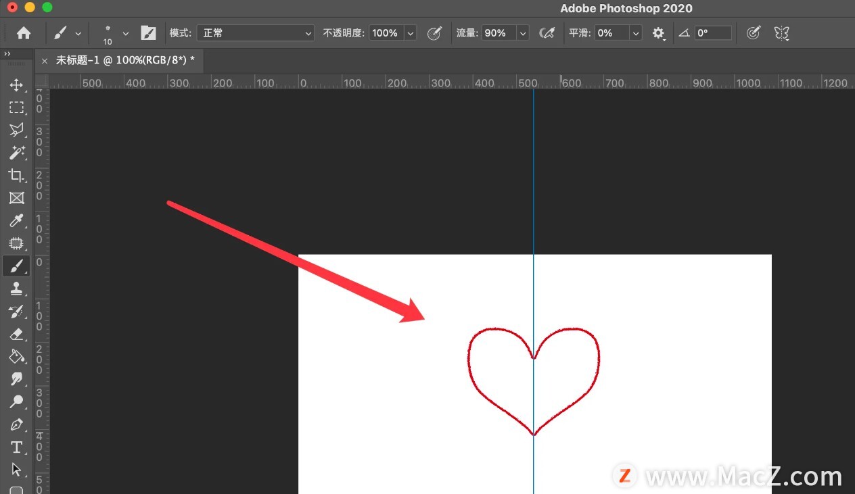This screenshot has width=855, height=494.
Task: Select the Move tool
Action: click(x=16, y=85)
